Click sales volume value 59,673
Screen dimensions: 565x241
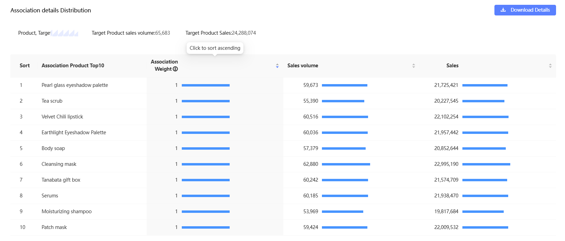[x=311, y=85]
